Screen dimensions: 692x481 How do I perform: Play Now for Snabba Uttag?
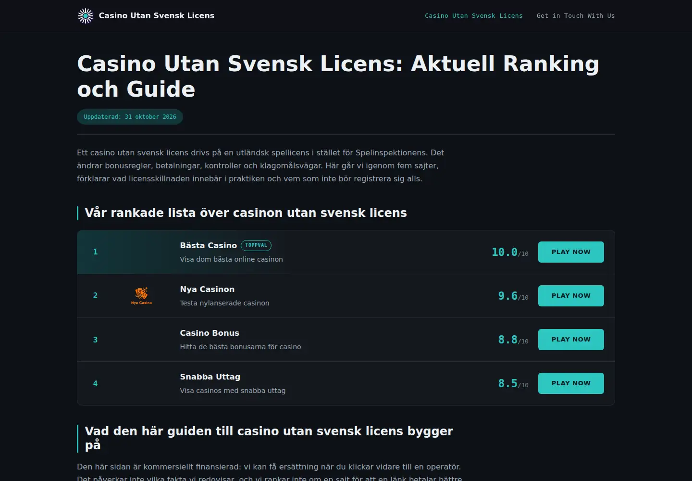coord(571,383)
